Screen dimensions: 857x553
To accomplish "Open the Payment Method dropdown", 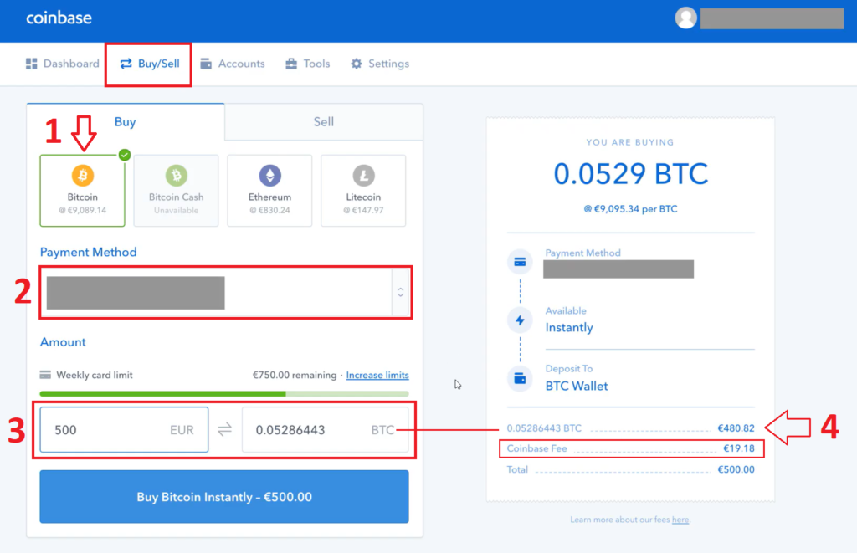I will 225,293.
